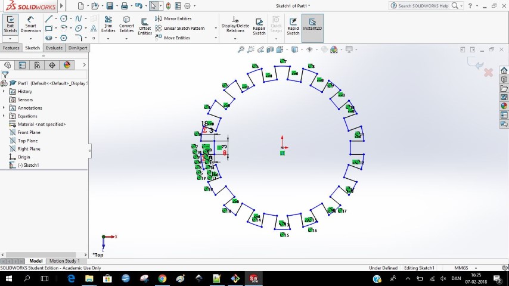Toggle Rapid Sketch mode
The width and height of the screenshot is (509, 286).
coord(293,26)
